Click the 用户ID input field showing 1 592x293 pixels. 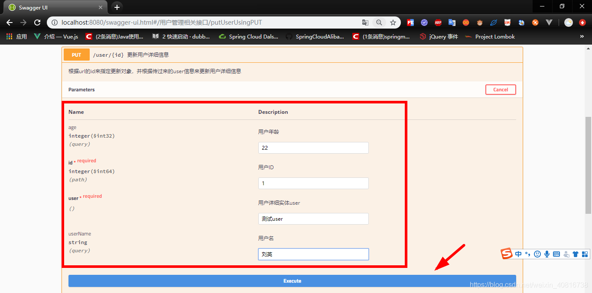coord(313,183)
